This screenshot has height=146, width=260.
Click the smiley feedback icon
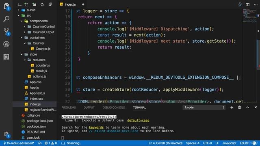pos(254,143)
